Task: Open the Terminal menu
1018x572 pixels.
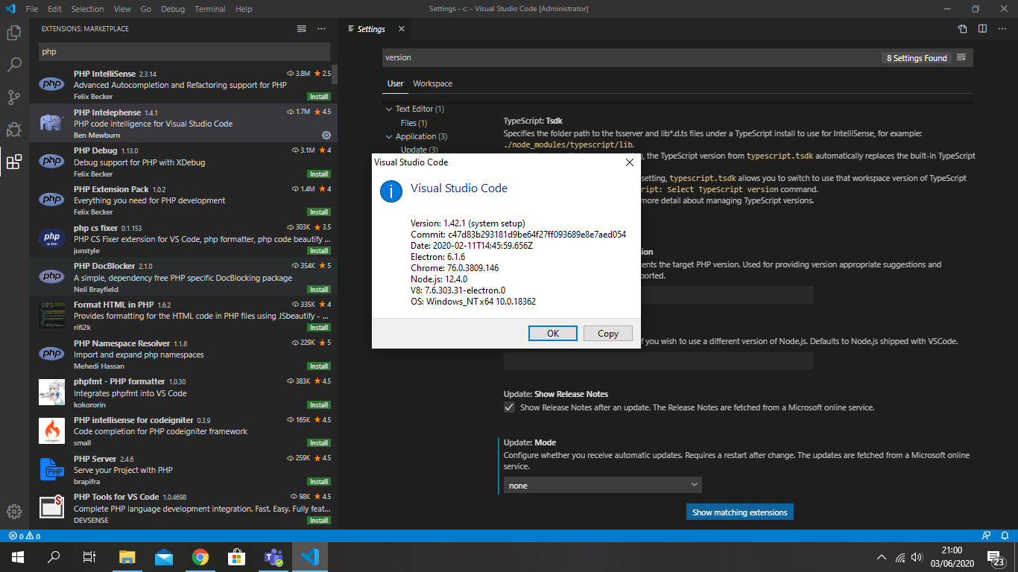Action: [209, 8]
